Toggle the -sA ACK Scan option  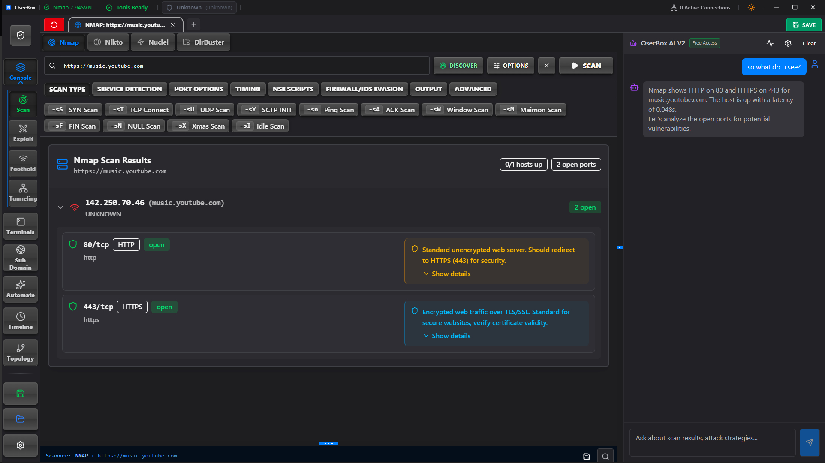coord(390,110)
